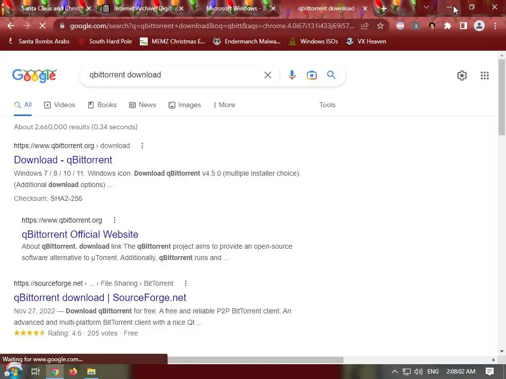Click the Google holiday logo
The height and width of the screenshot is (379, 506).
(x=34, y=75)
